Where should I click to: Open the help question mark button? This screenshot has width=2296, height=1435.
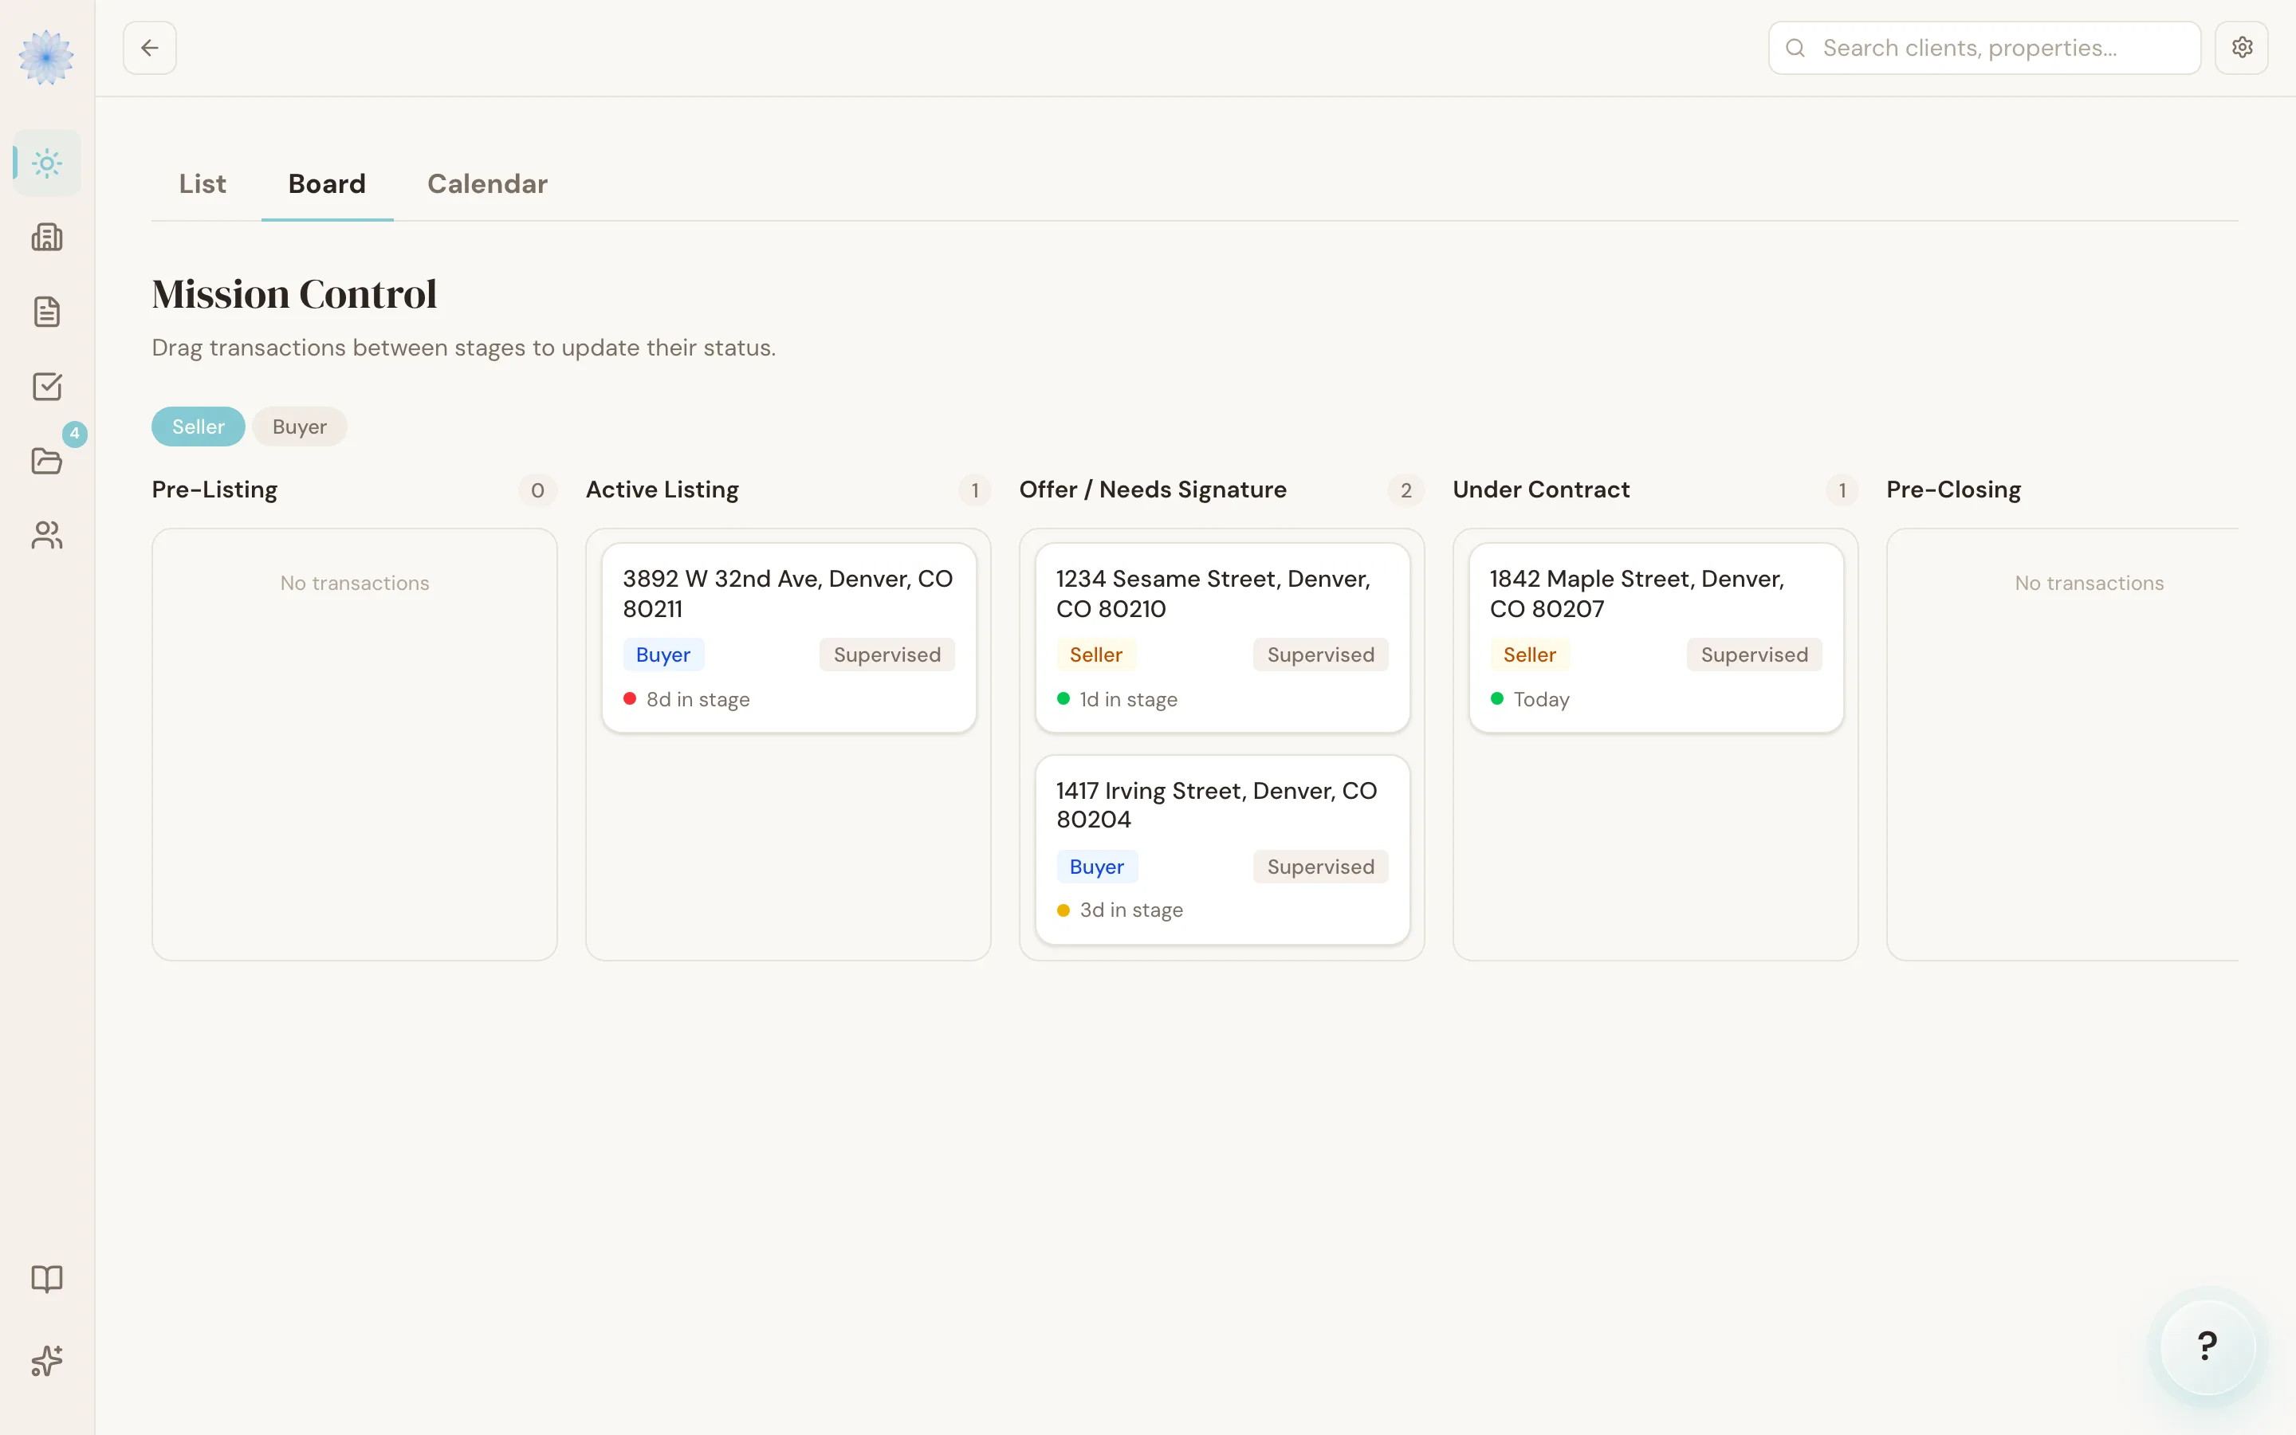tap(2208, 1347)
